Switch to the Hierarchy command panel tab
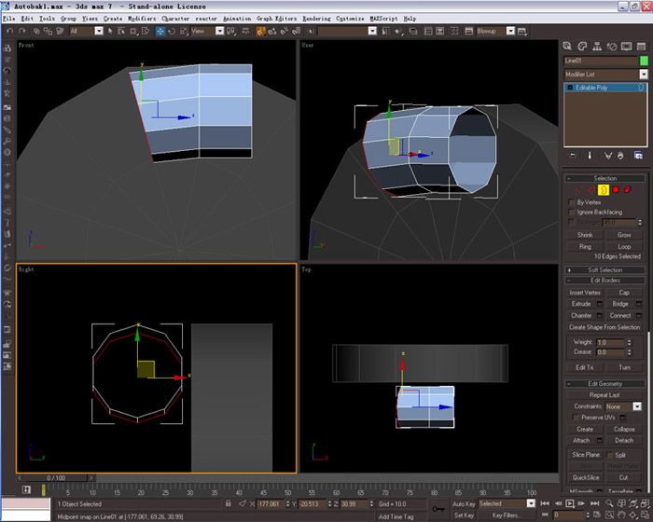The width and height of the screenshot is (653, 522). tap(597, 47)
